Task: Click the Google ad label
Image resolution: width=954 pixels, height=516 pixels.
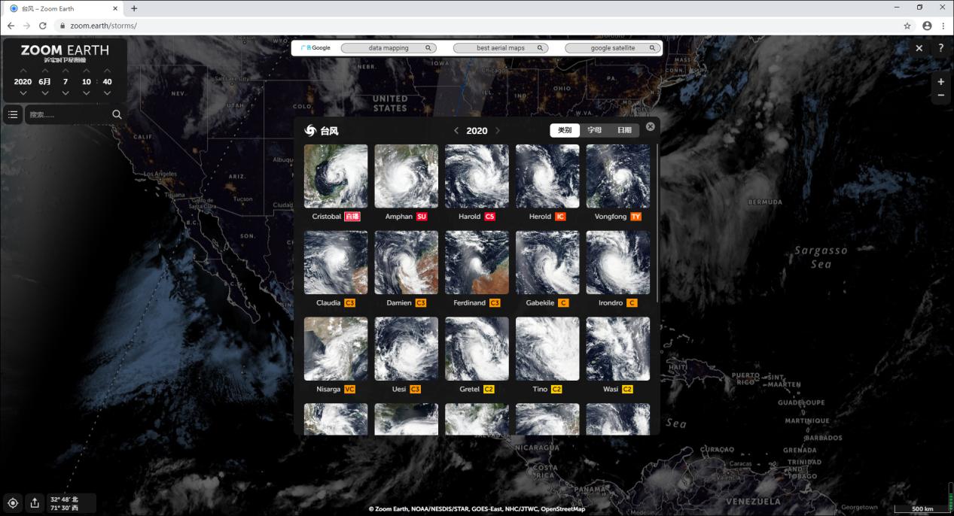Action: [x=315, y=48]
